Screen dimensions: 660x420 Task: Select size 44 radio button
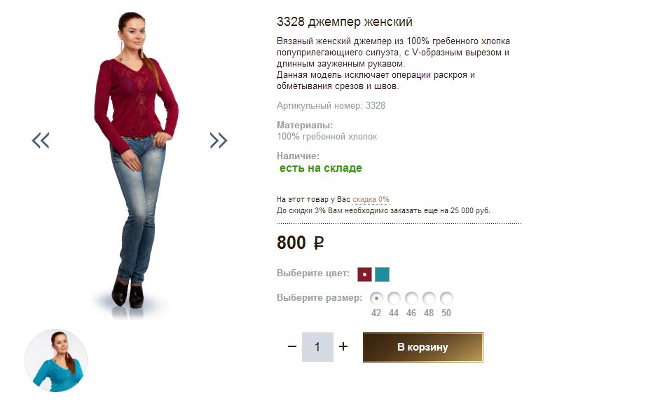394,298
